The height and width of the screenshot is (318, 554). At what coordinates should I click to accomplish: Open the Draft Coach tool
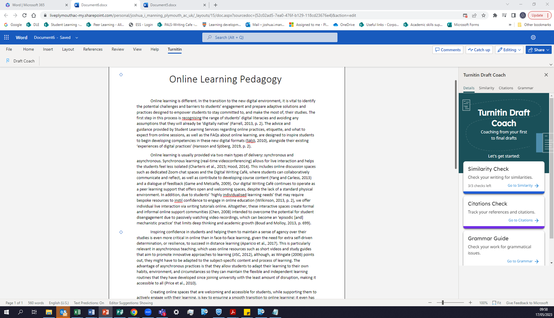(20, 61)
